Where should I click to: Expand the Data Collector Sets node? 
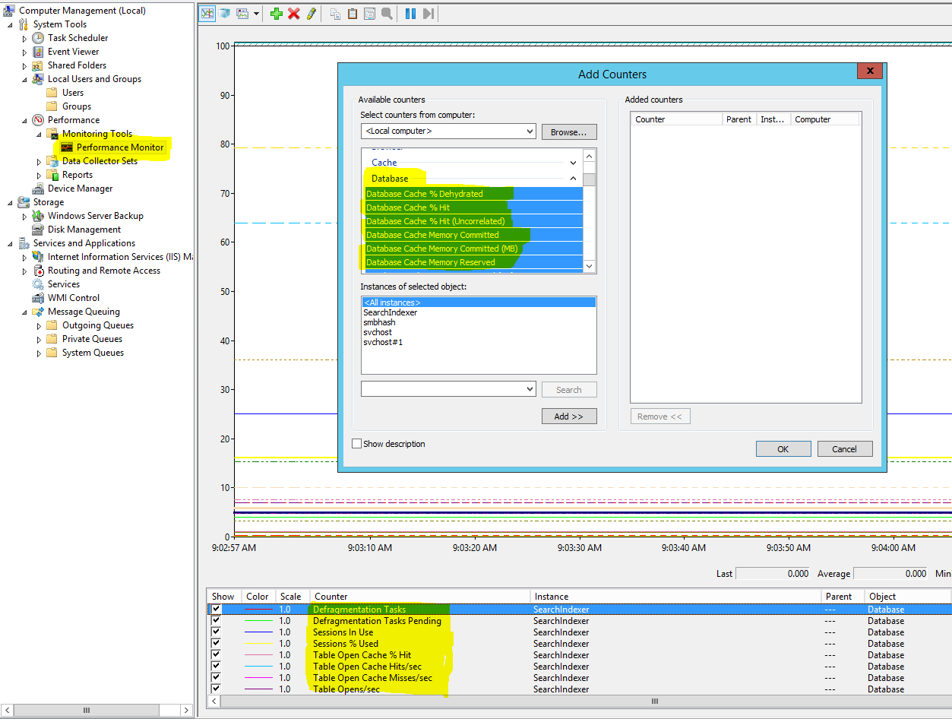click(x=40, y=161)
